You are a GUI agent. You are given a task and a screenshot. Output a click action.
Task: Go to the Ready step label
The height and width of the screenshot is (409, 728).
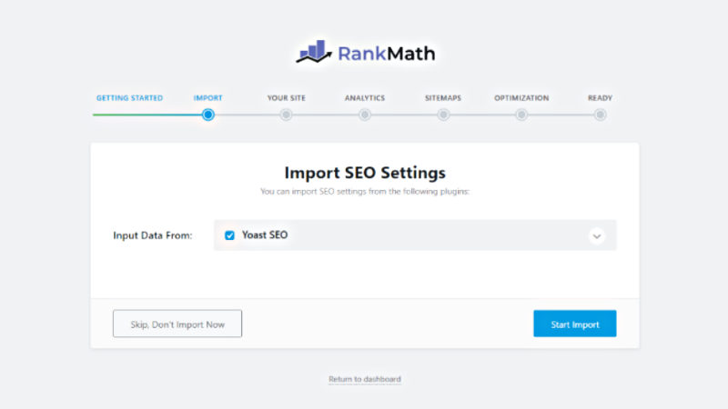pos(600,98)
